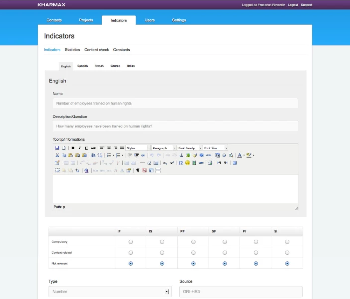Click the Cut scissors icon
Image resolution: width=350 pixels, height=299 pixels.
click(57, 155)
